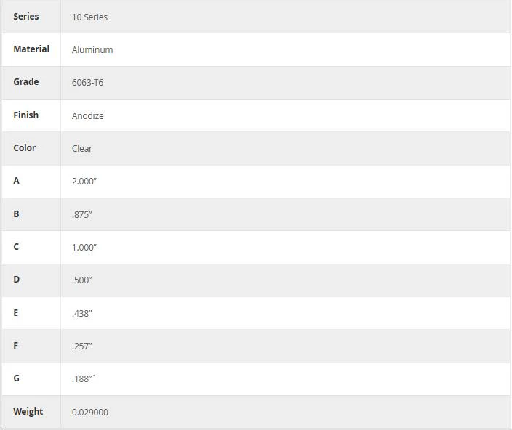Select the 0.029000 weight value

tap(90, 412)
